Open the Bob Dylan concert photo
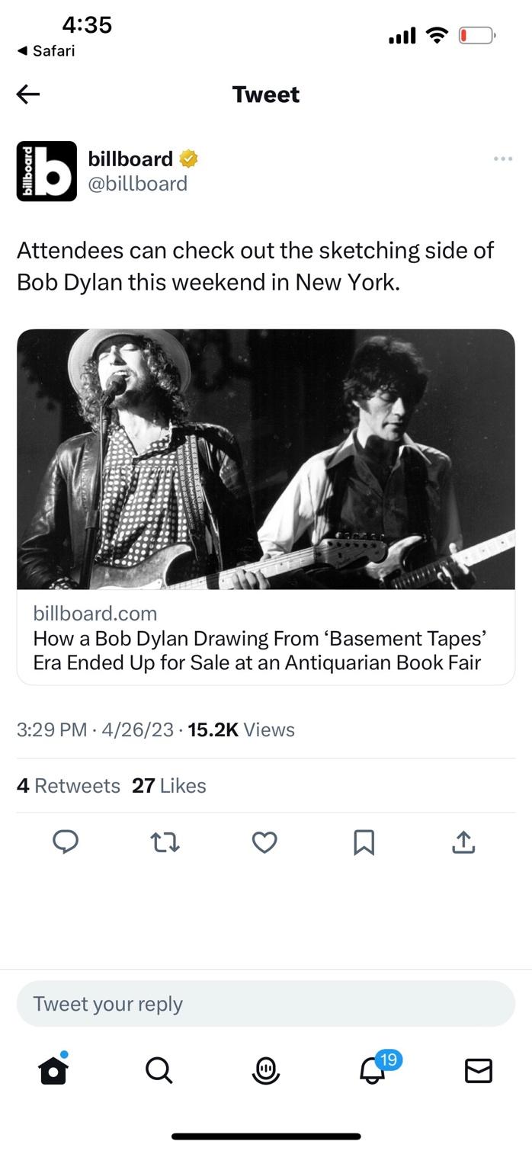Image resolution: width=532 pixels, height=1151 pixels. 266,459
